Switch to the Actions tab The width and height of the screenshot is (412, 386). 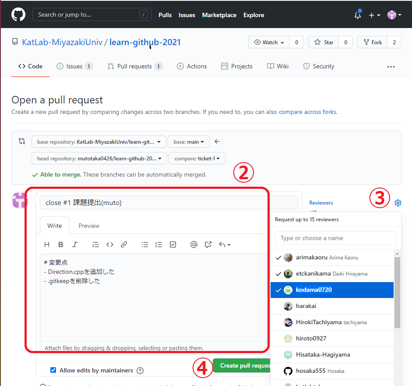pos(192,66)
